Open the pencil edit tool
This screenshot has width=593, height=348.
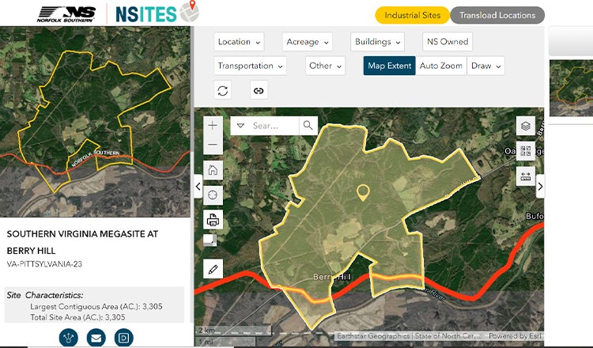[213, 269]
